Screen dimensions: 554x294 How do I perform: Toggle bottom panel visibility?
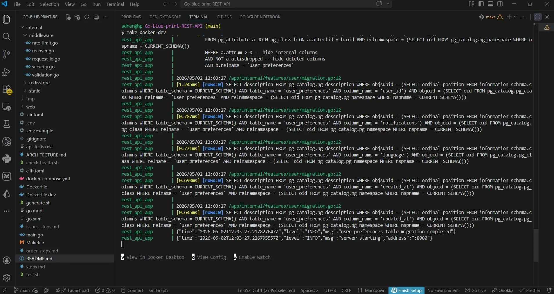pyautogui.click(x=490, y=4)
